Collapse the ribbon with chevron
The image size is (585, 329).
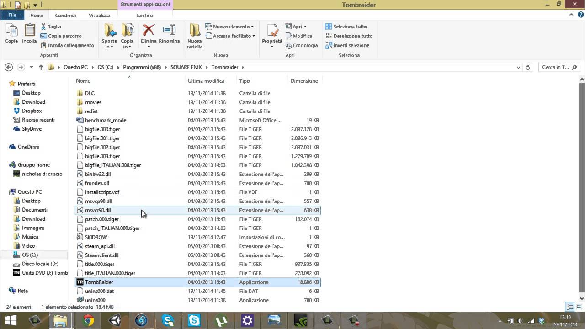[572, 15]
